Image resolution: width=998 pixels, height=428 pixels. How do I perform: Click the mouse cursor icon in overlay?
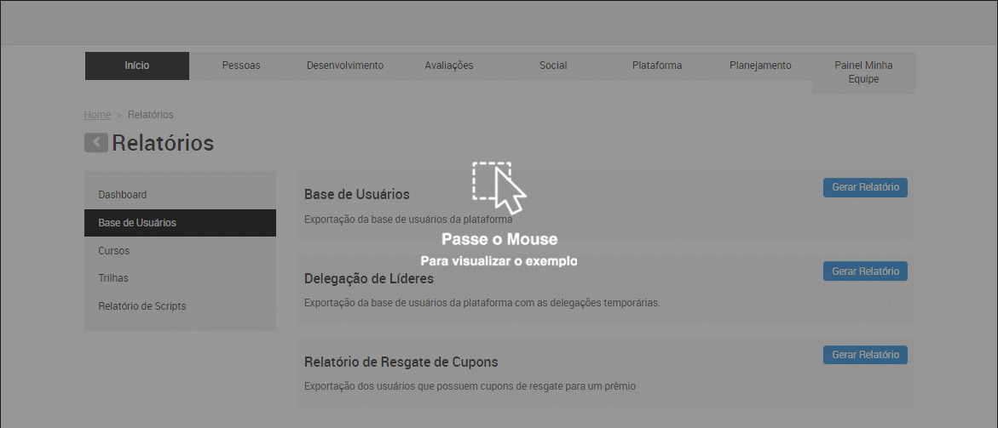point(500,187)
